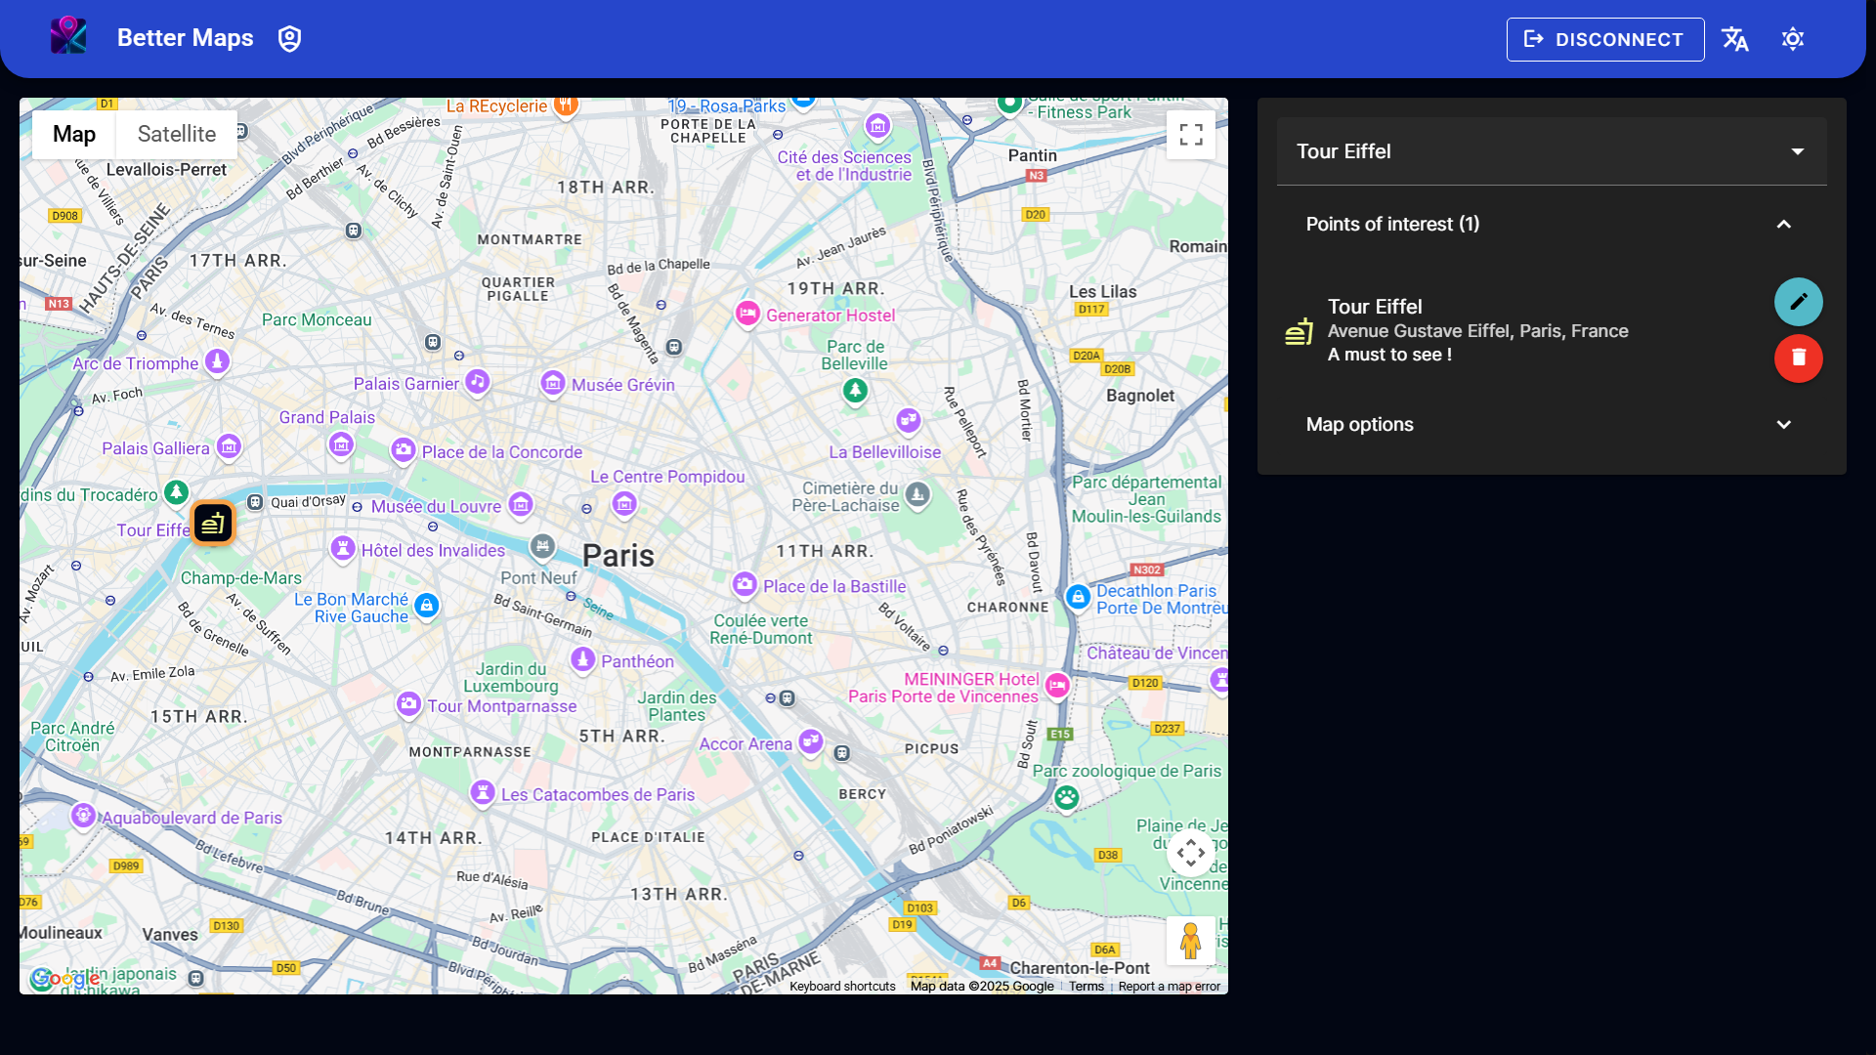Click the map camera pan control
Screen dimensions: 1876x1055
pos(1190,853)
